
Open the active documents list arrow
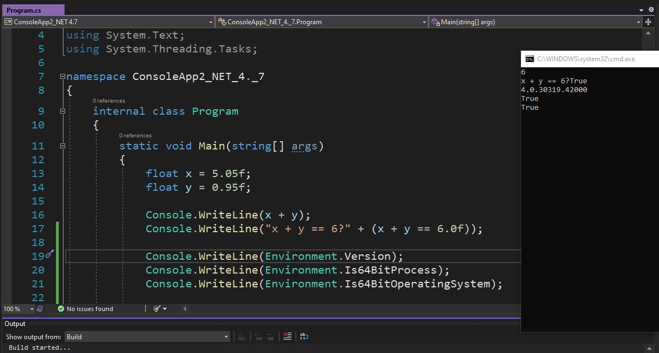coord(641,10)
